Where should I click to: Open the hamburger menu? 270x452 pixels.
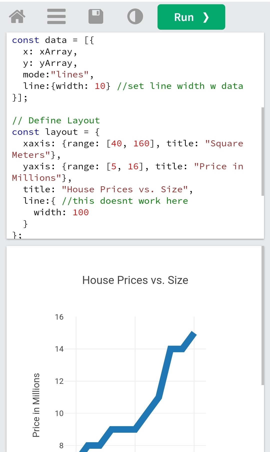point(56,16)
